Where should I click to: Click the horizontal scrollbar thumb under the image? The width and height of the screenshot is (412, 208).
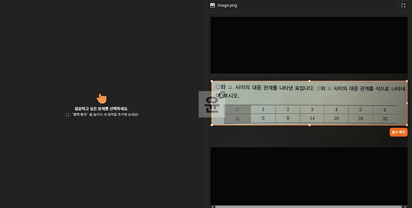[309, 207]
